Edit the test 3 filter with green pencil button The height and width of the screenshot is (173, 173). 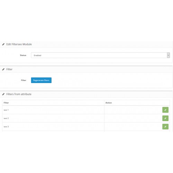[165, 127]
